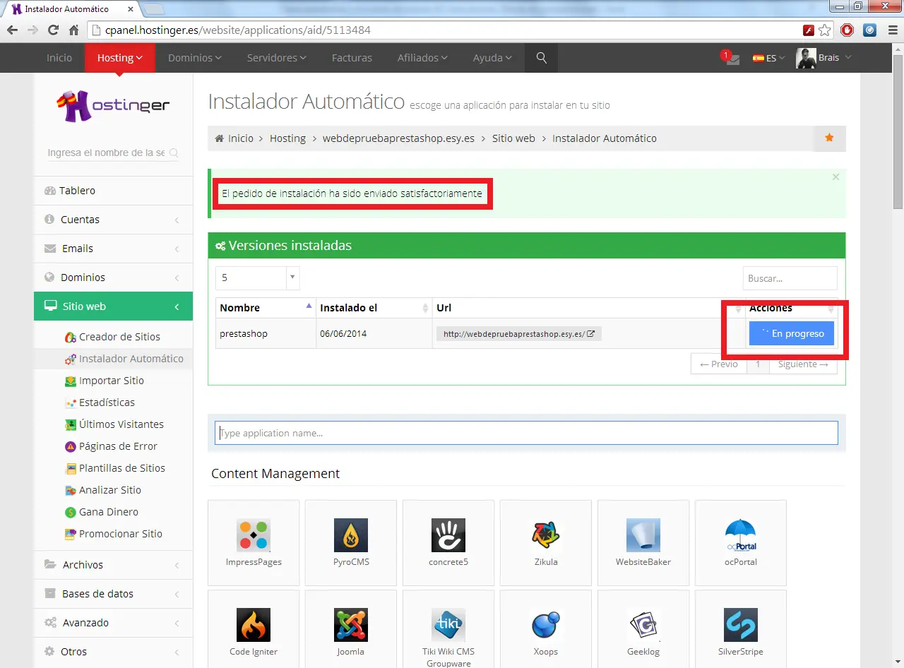Go back with the browser back arrow

click(x=12, y=30)
